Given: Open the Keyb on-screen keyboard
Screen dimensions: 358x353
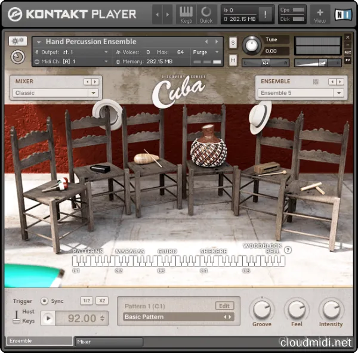Looking at the screenshot, I should coord(186,14).
